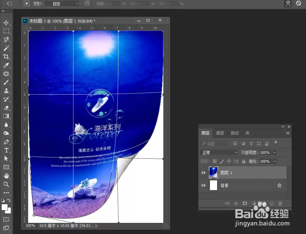Toggle visibility of 背景 layer
Screen dimensions: 306x234
pos(203,185)
